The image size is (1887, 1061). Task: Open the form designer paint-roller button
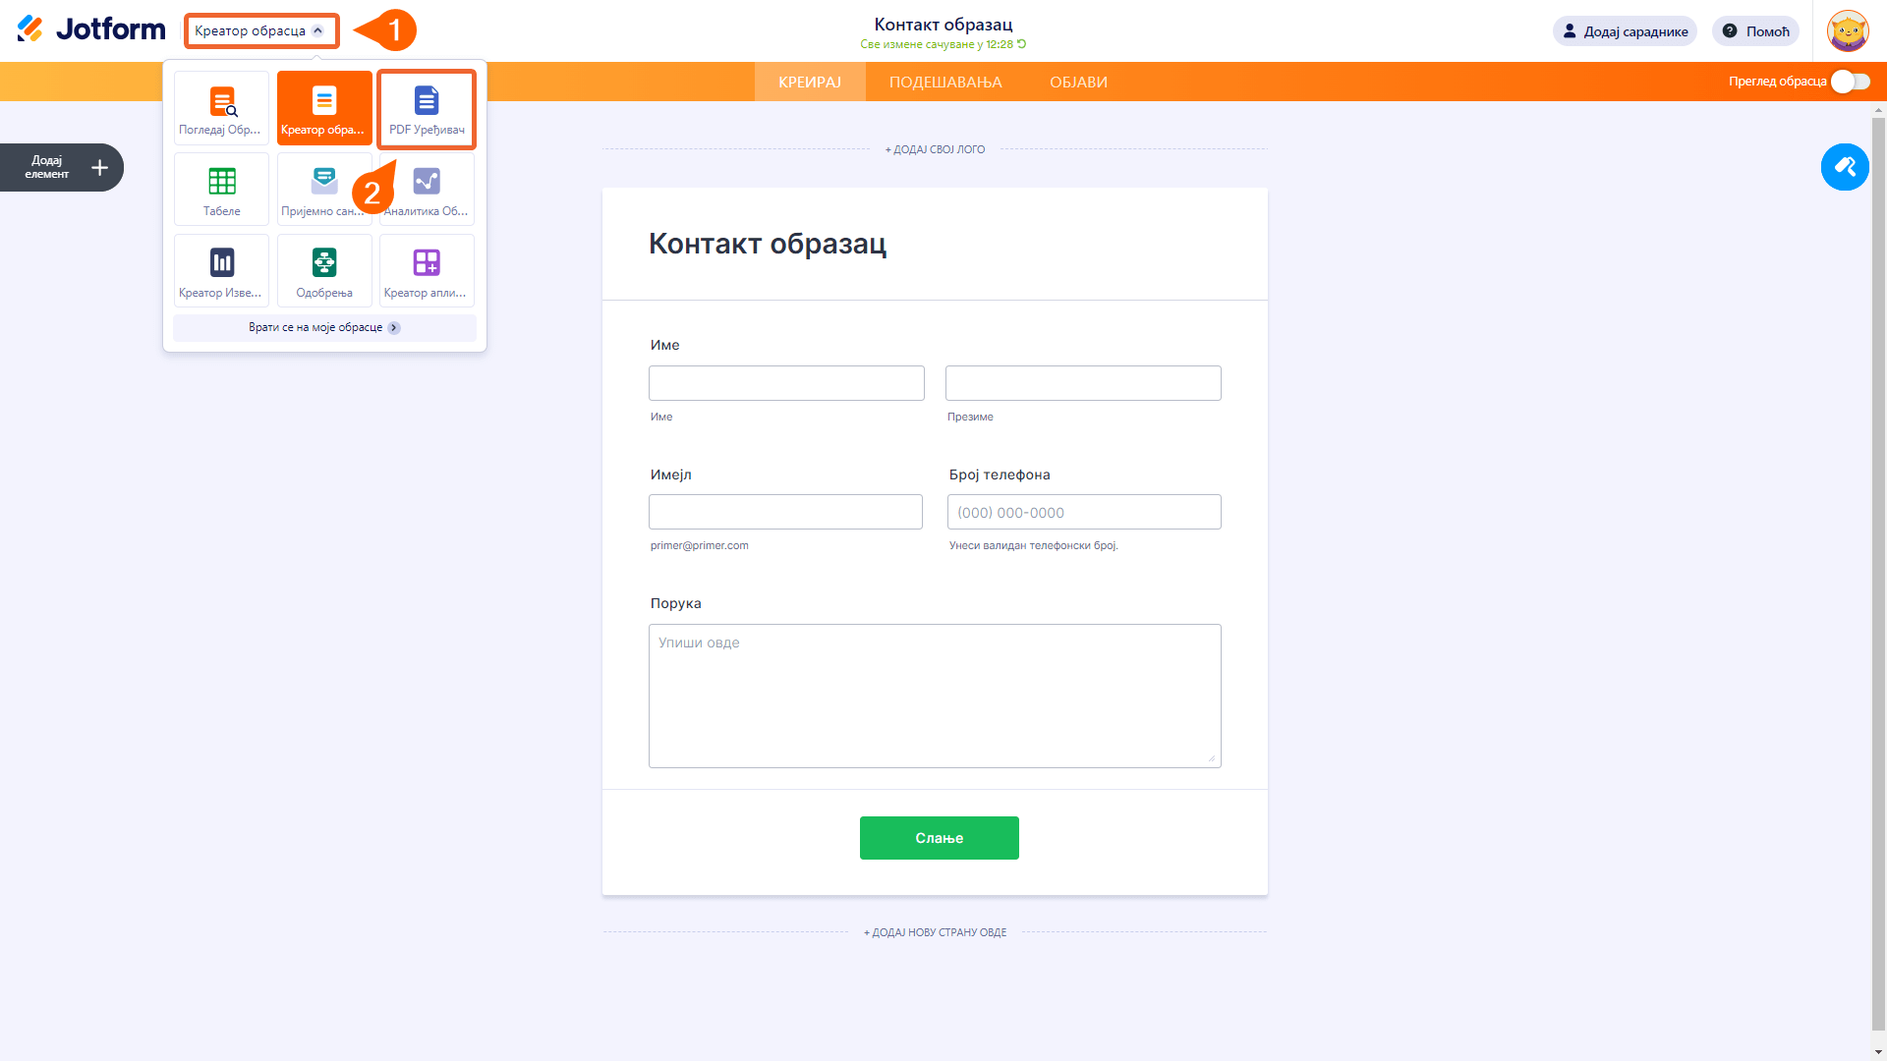click(1844, 167)
